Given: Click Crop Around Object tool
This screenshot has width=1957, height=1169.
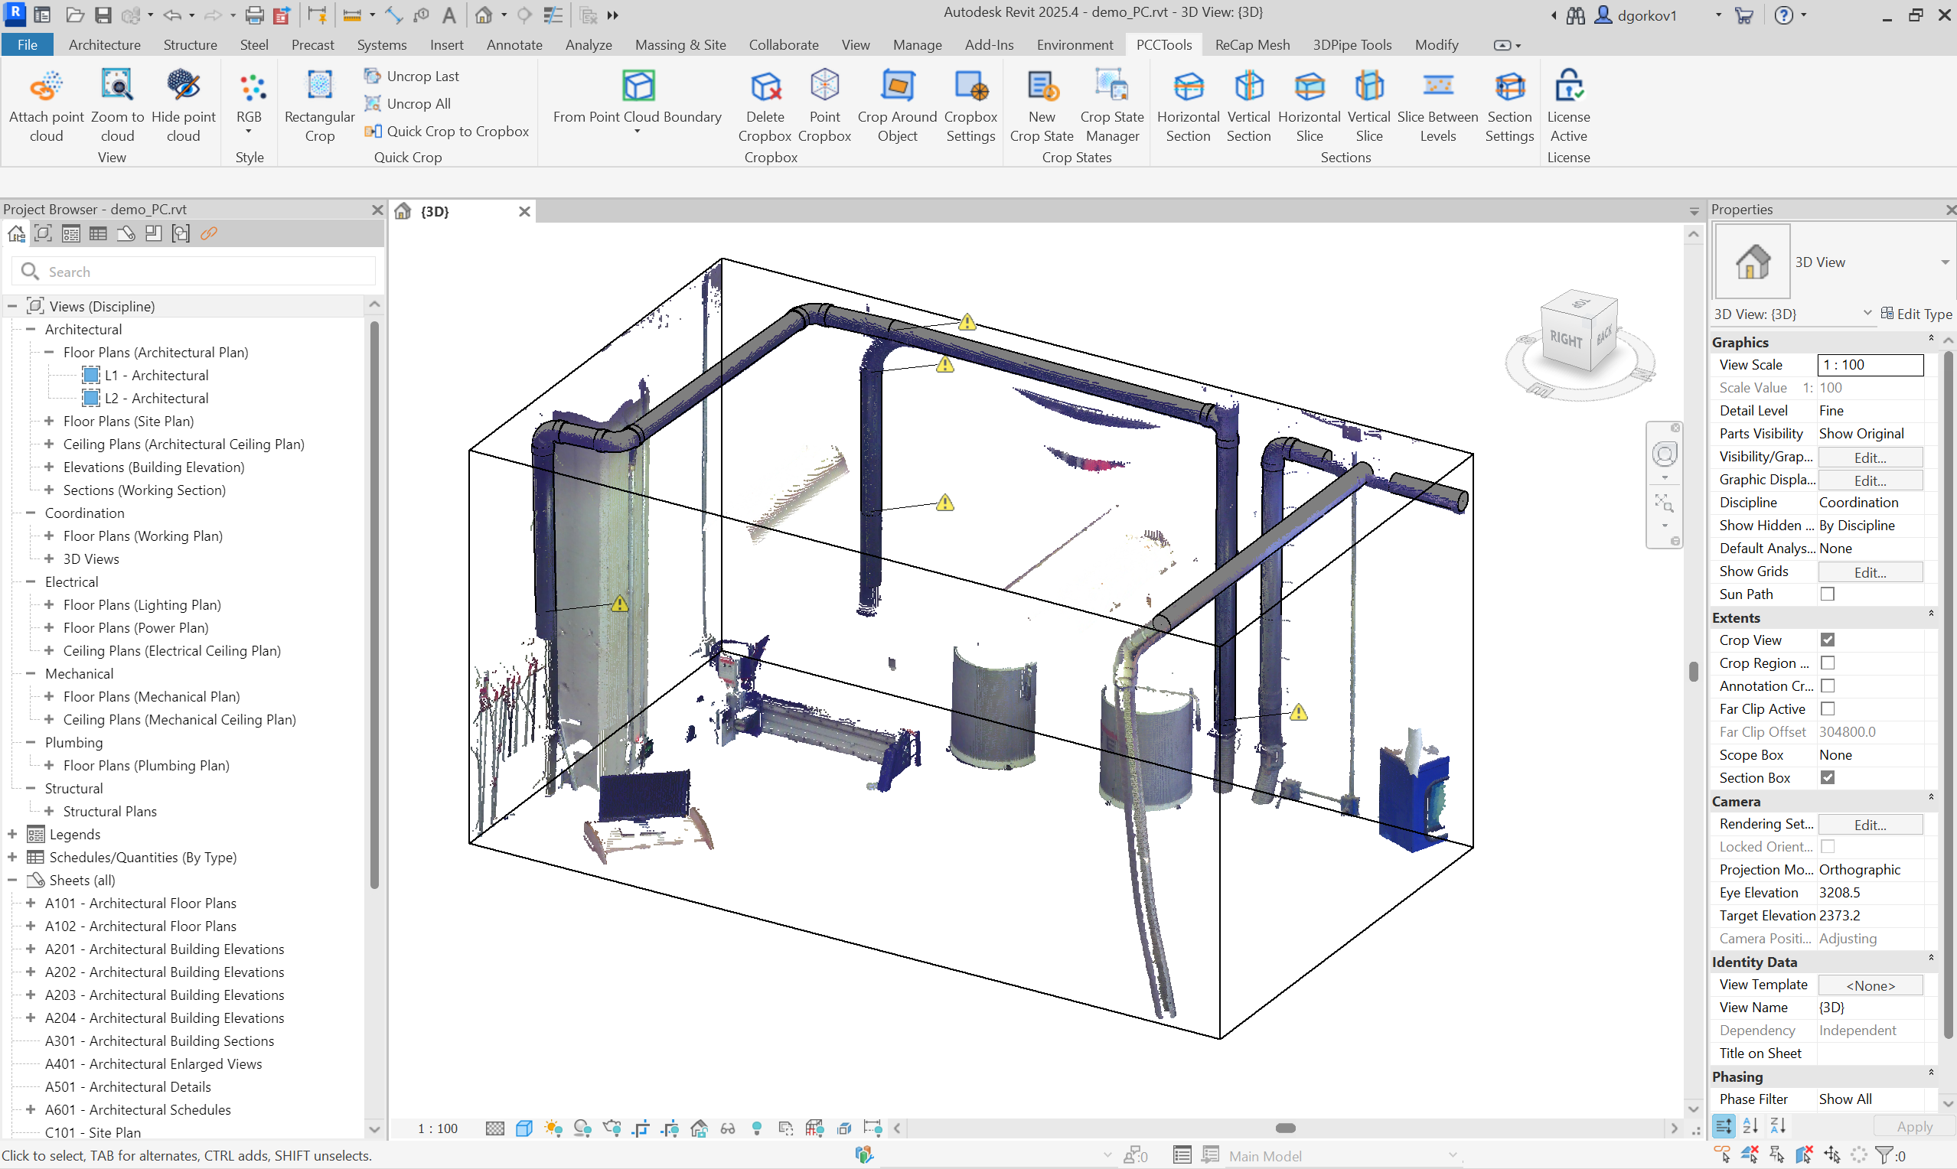Looking at the screenshot, I should coord(896,105).
